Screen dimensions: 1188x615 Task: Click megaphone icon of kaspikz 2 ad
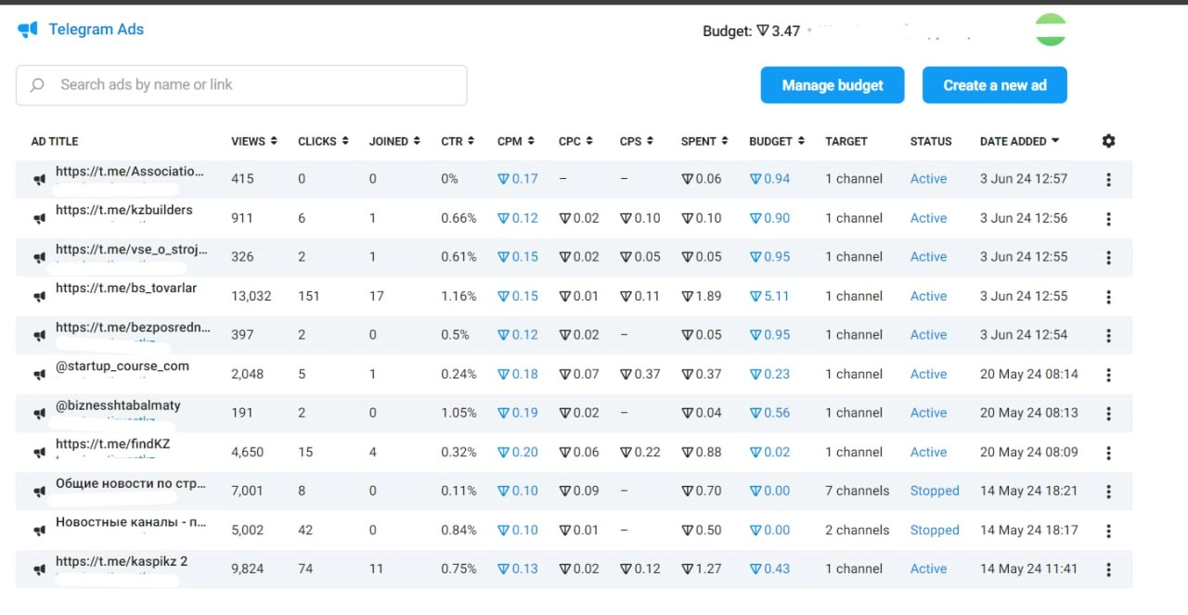pos(39,570)
